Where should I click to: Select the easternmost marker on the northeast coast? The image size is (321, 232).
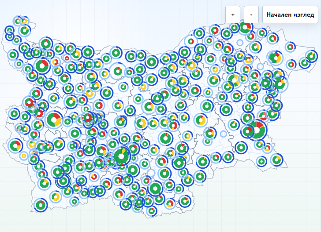coord(312,56)
